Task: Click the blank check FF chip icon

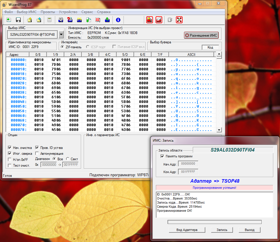Action: pos(70,20)
